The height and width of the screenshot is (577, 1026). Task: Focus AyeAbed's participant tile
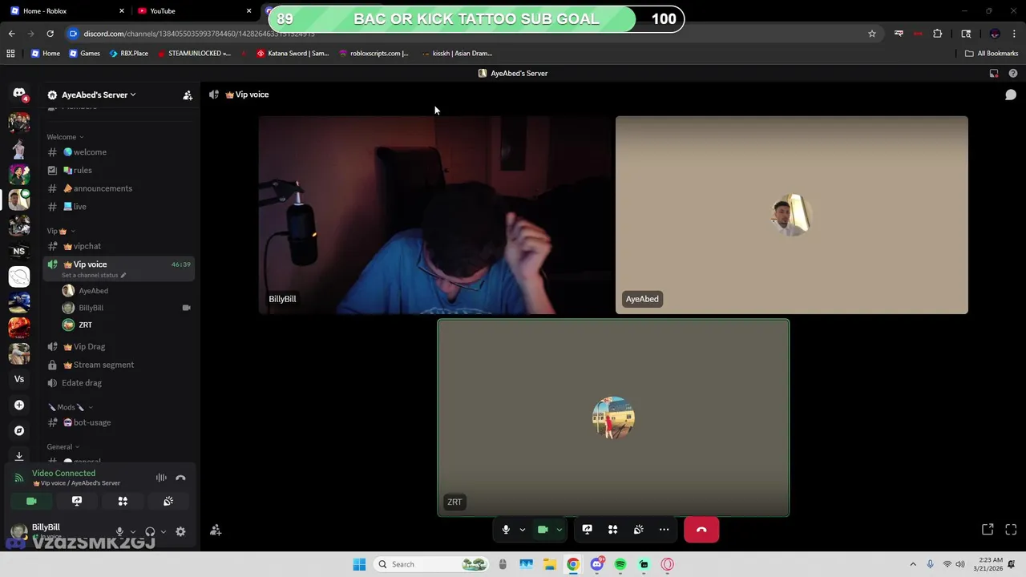pos(792,215)
